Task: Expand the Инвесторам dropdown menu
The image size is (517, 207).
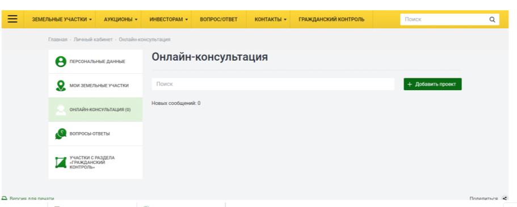Action: [x=169, y=19]
